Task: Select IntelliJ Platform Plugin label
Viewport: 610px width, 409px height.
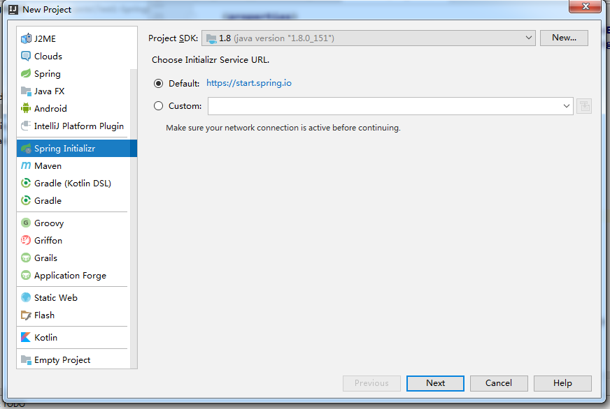Action: pos(79,126)
